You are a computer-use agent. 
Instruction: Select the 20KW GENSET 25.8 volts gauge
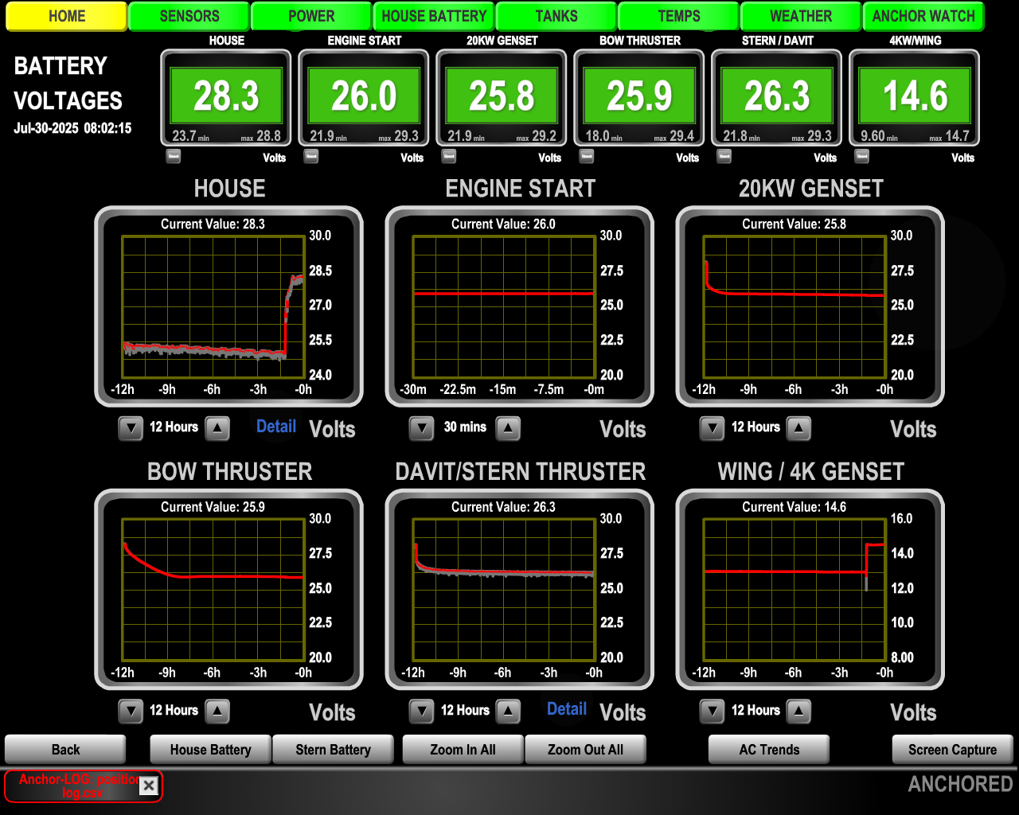click(x=502, y=98)
